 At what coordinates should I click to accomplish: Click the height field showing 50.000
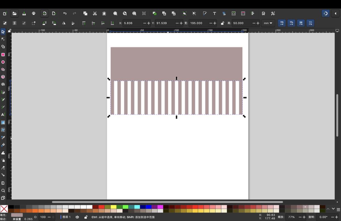coord(242,23)
